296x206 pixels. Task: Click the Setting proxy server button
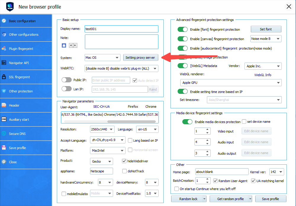(141, 58)
